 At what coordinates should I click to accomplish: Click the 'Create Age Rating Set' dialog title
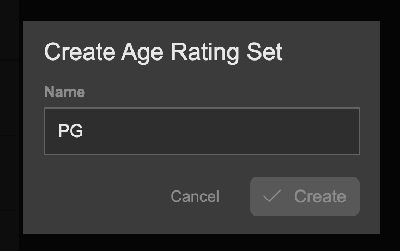(x=163, y=52)
